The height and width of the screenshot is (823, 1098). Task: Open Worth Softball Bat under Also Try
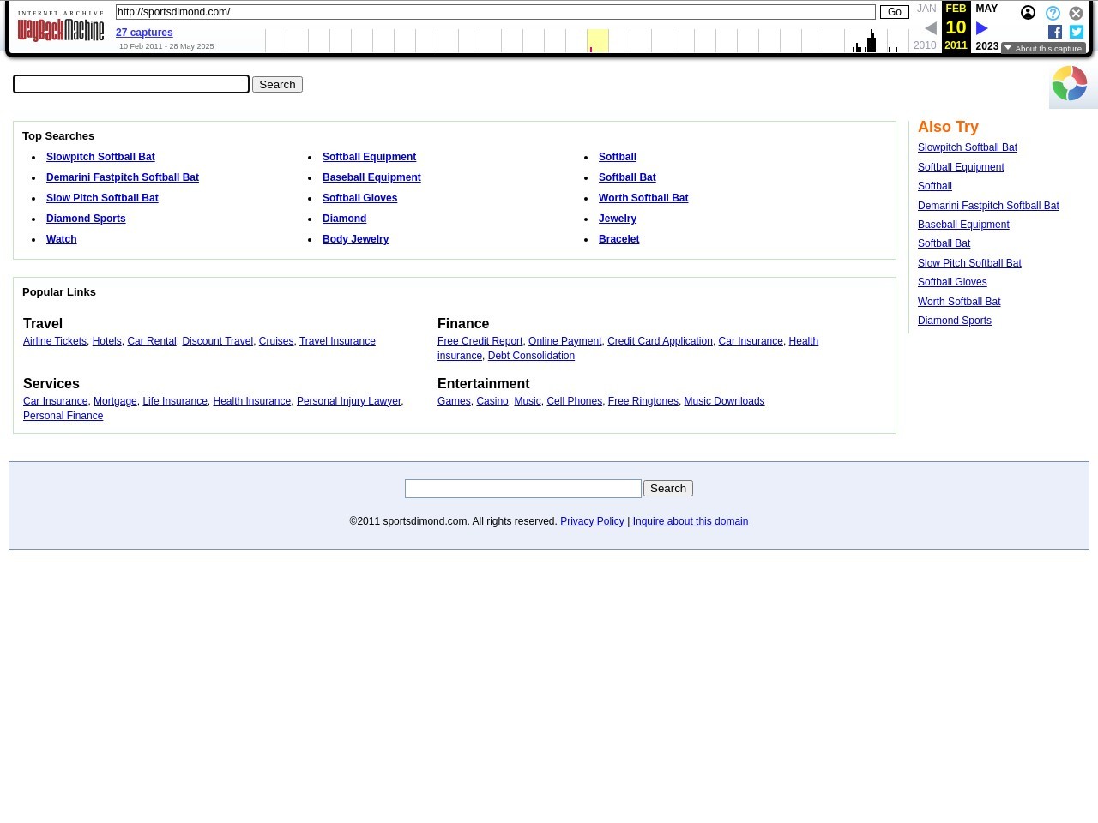[959, 302]
